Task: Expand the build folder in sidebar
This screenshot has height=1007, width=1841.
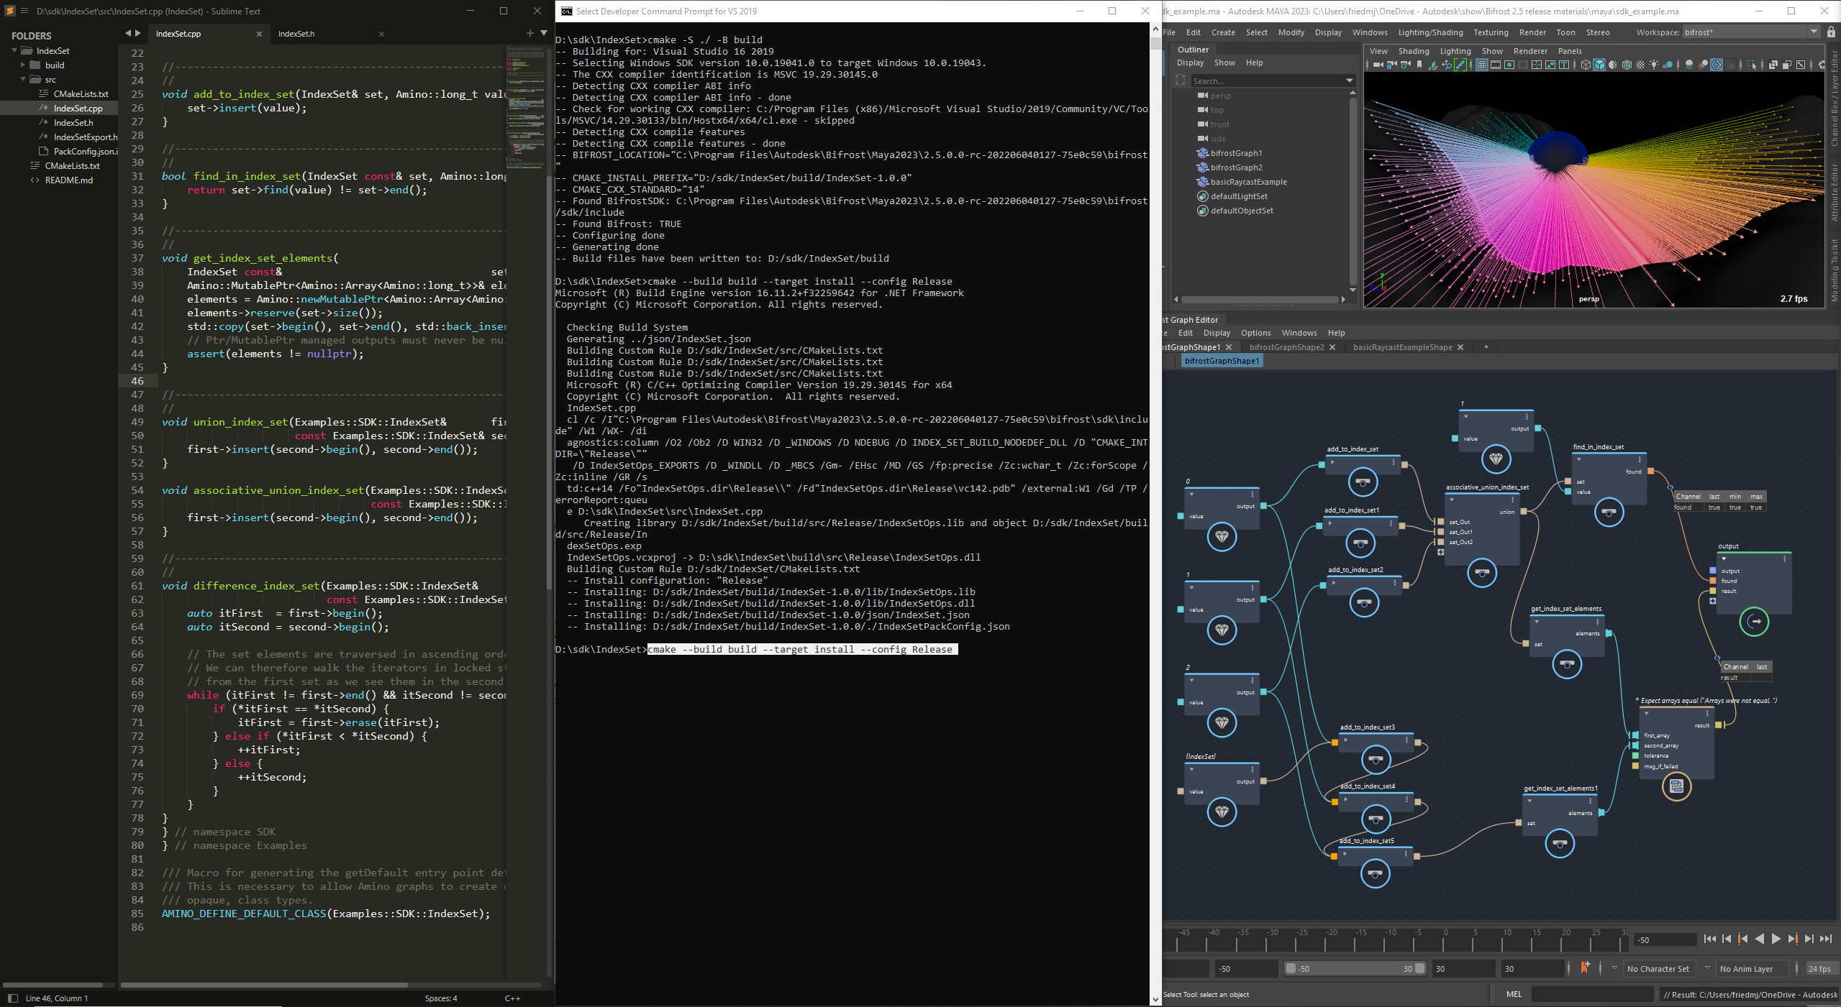Action: (23, 65)
